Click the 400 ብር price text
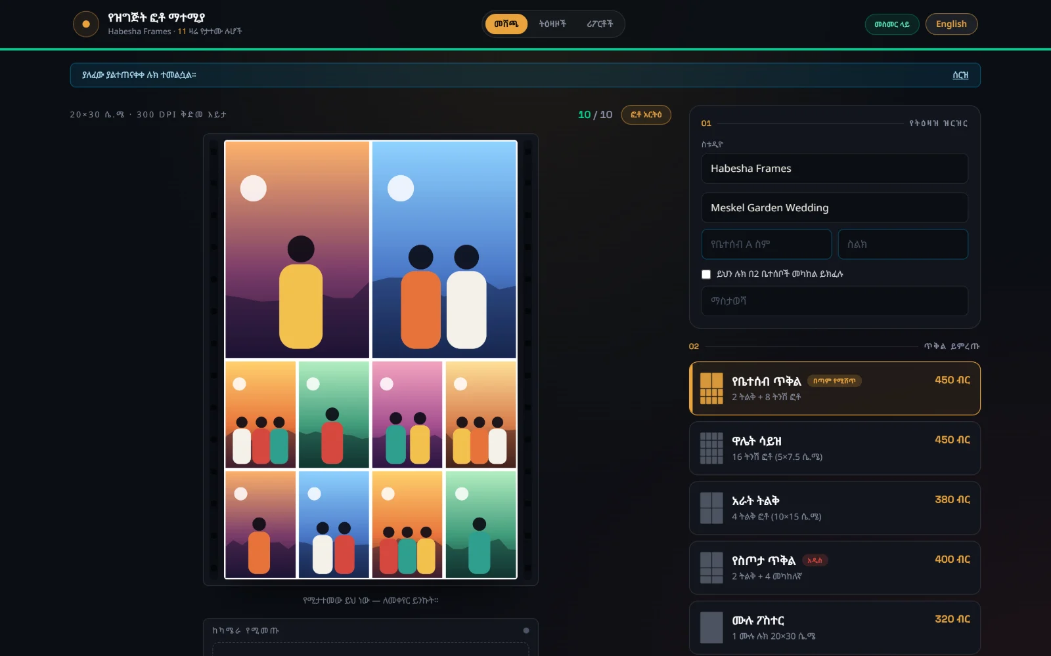Image resolution: width=1051 pixels, height=656 pixels. click(952, 559)
